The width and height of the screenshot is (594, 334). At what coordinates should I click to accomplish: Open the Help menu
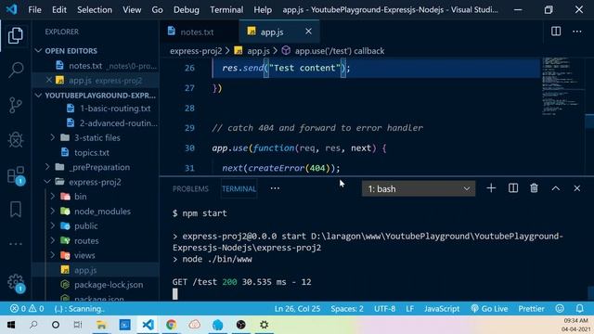pyautogui.click(x=263, y=9)
